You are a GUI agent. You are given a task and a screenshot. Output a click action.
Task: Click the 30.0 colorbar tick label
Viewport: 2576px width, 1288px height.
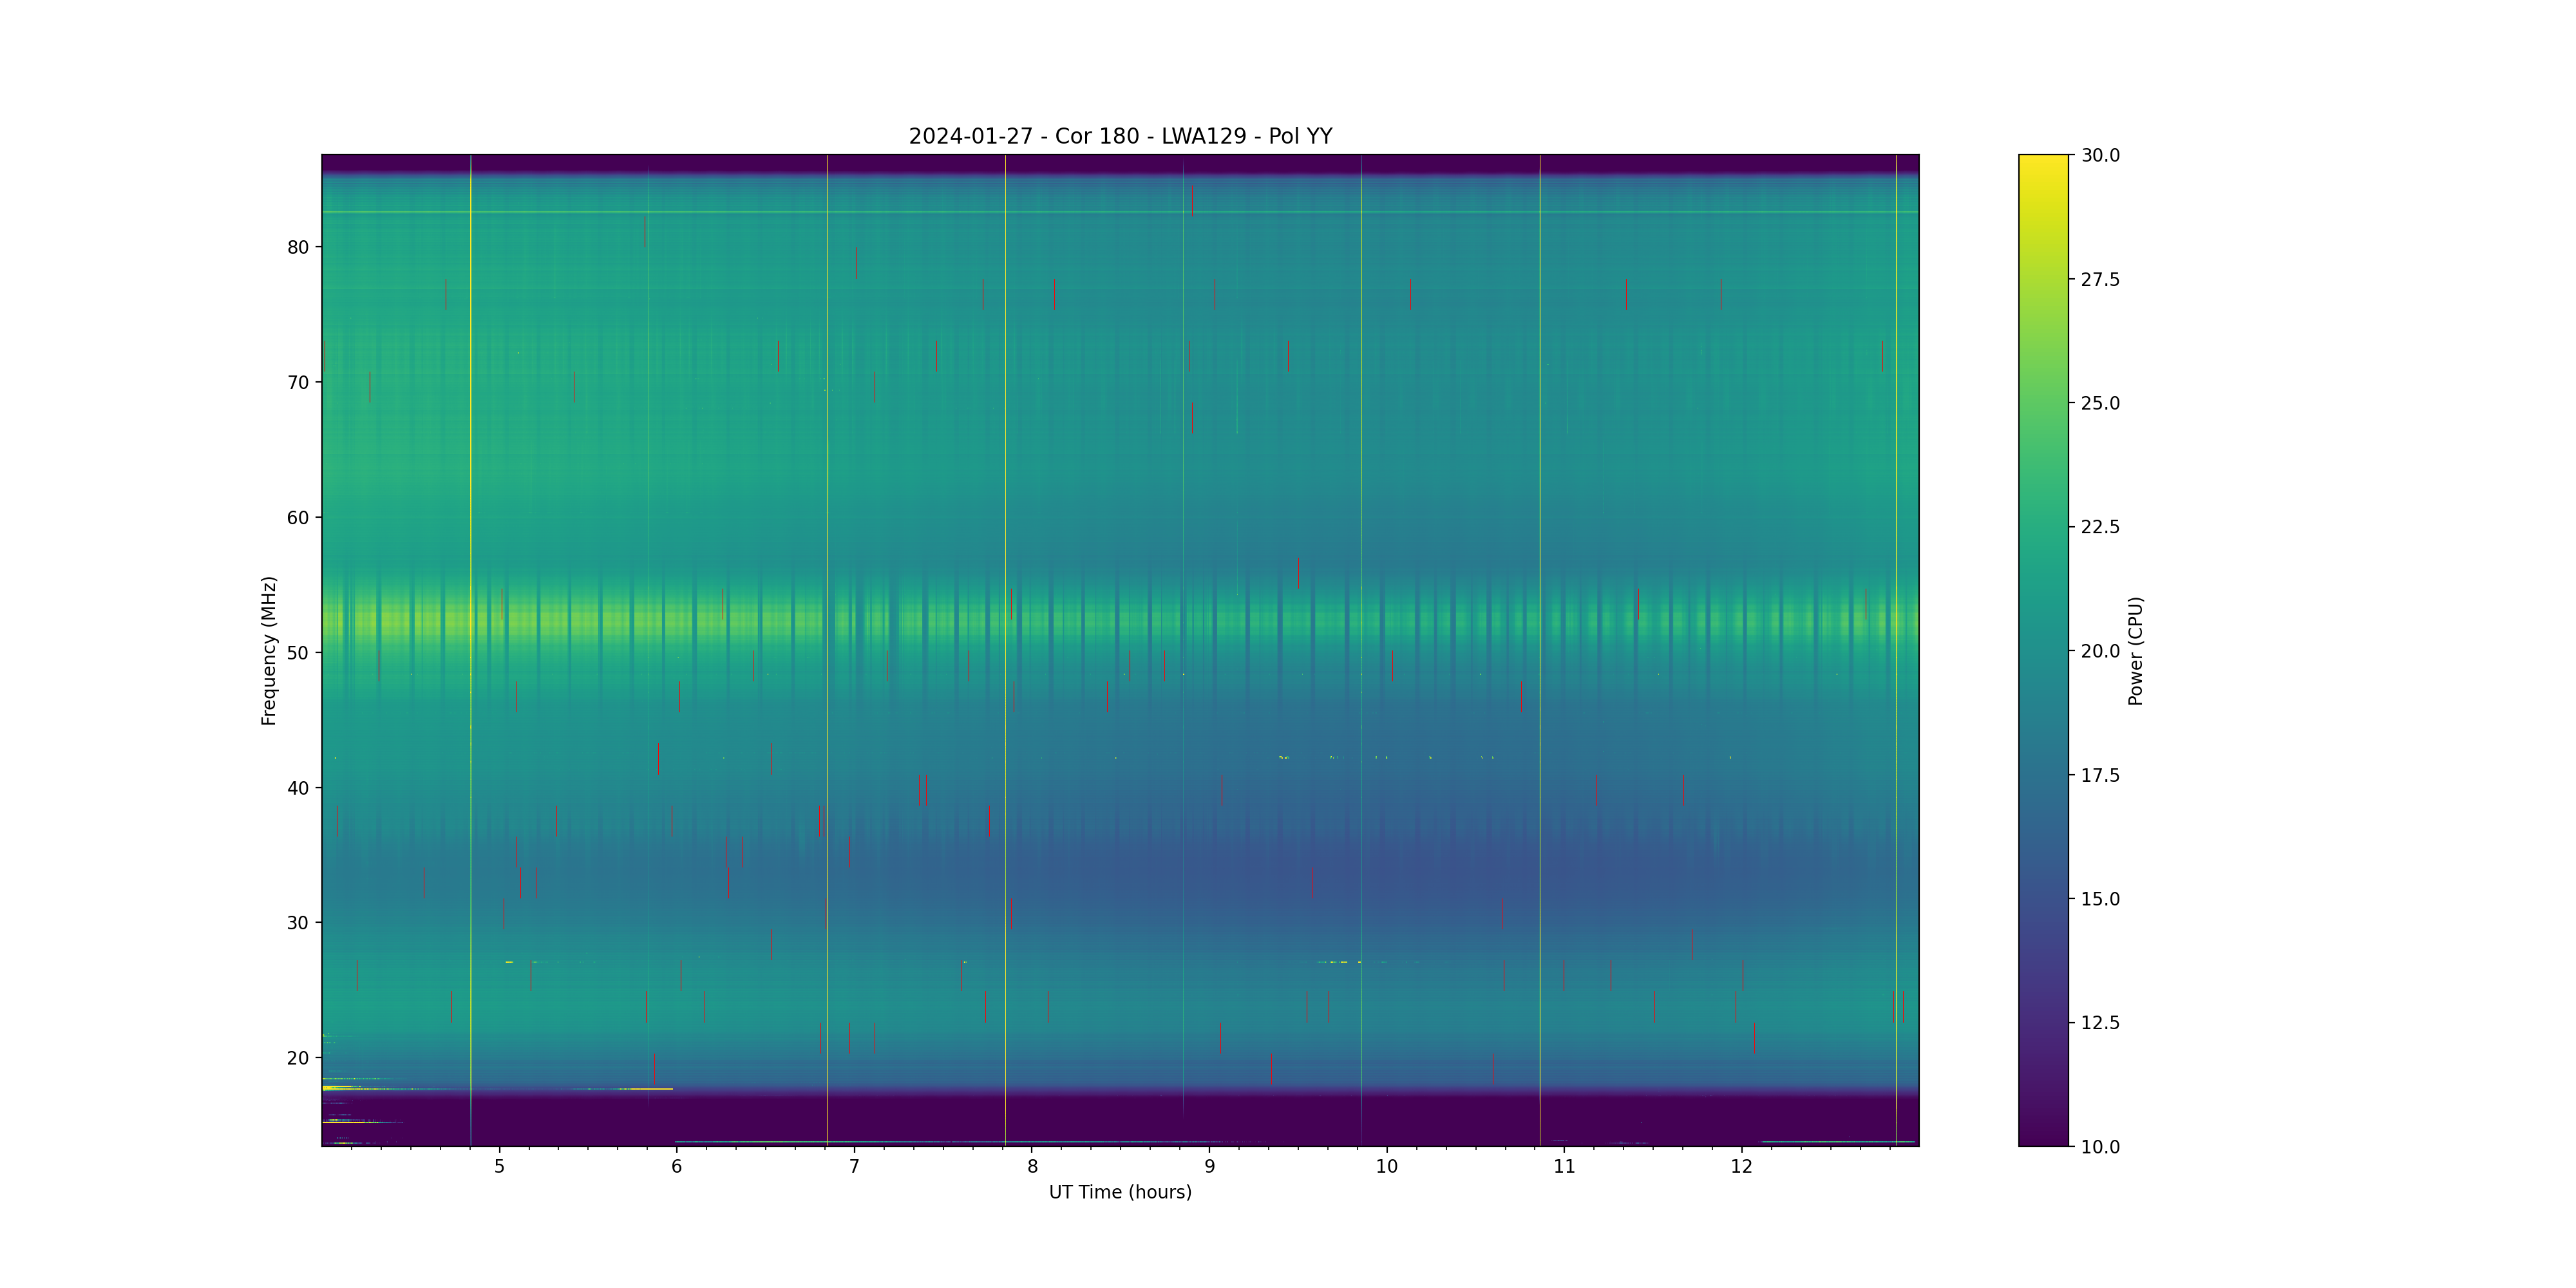[2100, 155]
